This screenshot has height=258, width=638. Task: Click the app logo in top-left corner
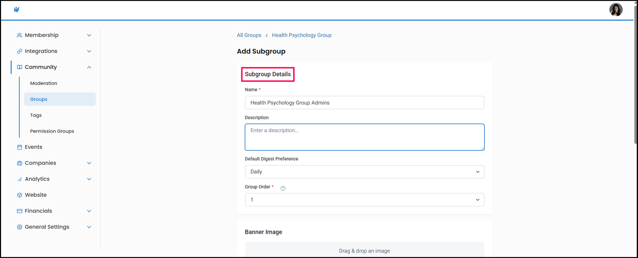point(17,9)
